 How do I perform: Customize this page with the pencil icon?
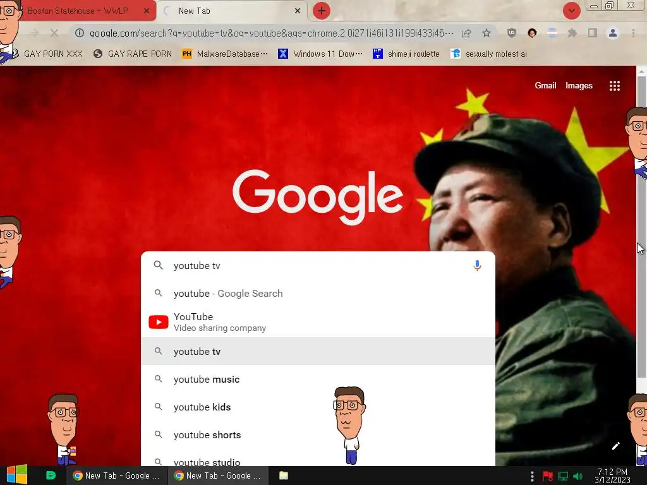coord(615,446)
